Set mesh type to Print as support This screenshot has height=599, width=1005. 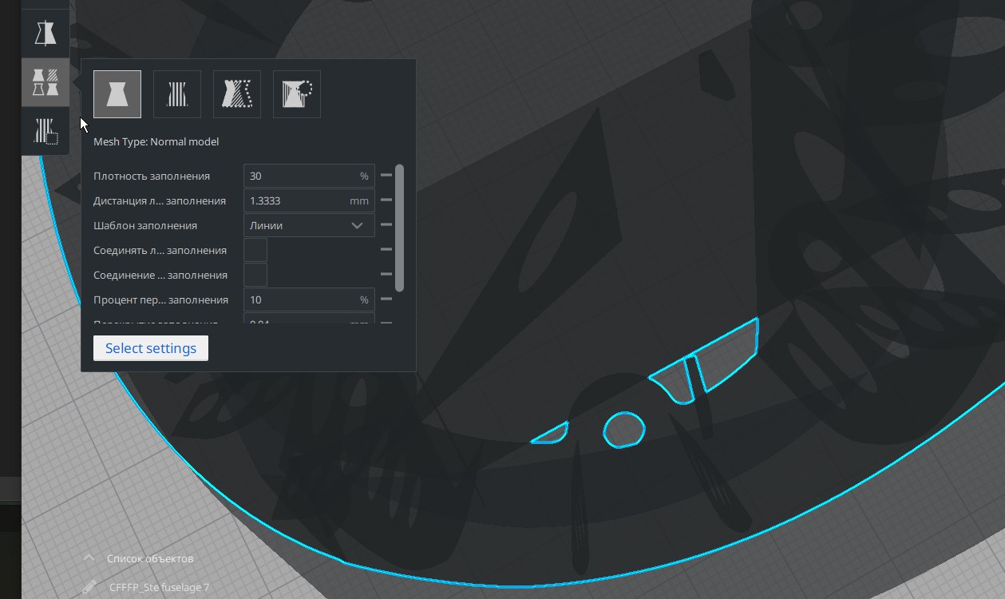(177, 94)
